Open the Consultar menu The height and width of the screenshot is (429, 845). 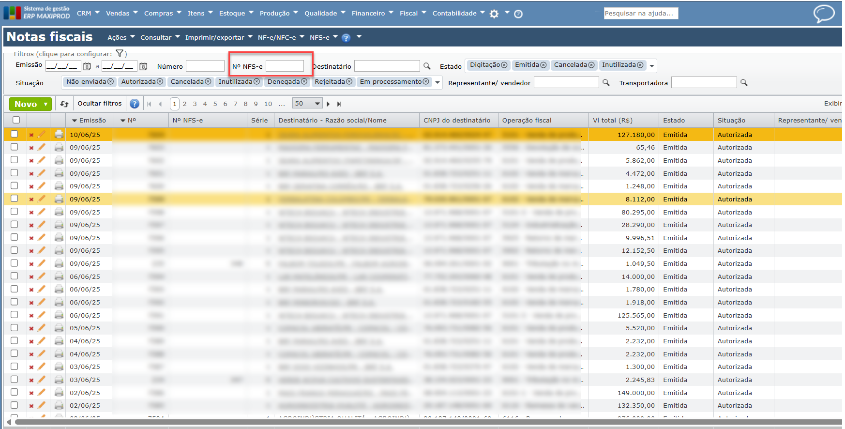pyautogui.click(x=160, y=37)
